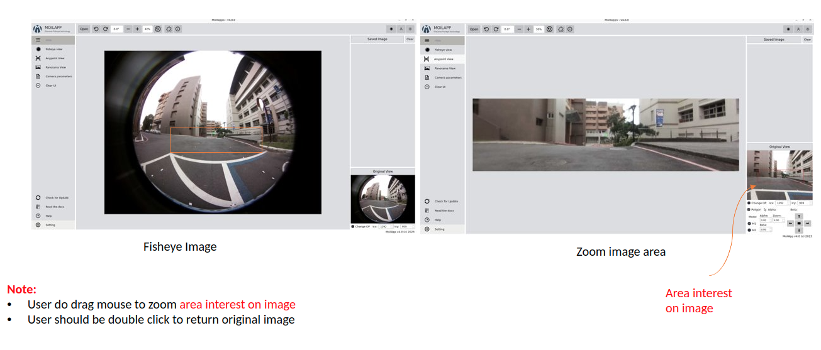The width and height of the screenshot is (821, 350).
Task: Reset view icon in the right window toolbar
Action: 549,29
